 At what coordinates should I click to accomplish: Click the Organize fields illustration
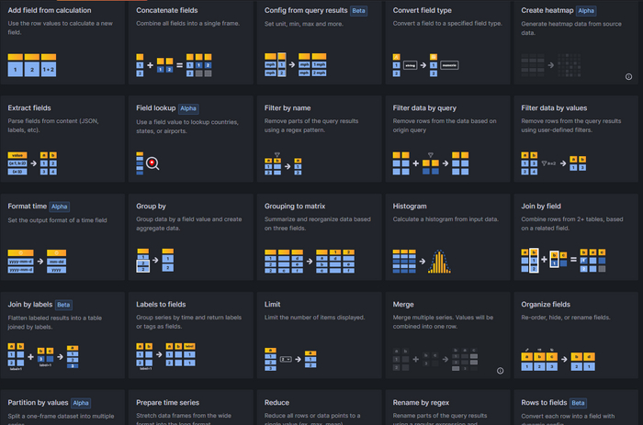point(558,360)
